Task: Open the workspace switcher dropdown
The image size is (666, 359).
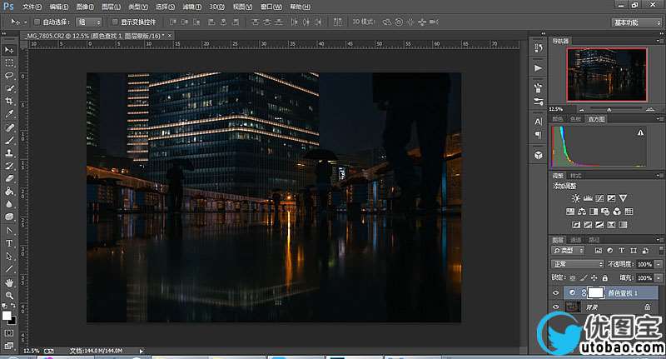Action: [637, 22]
